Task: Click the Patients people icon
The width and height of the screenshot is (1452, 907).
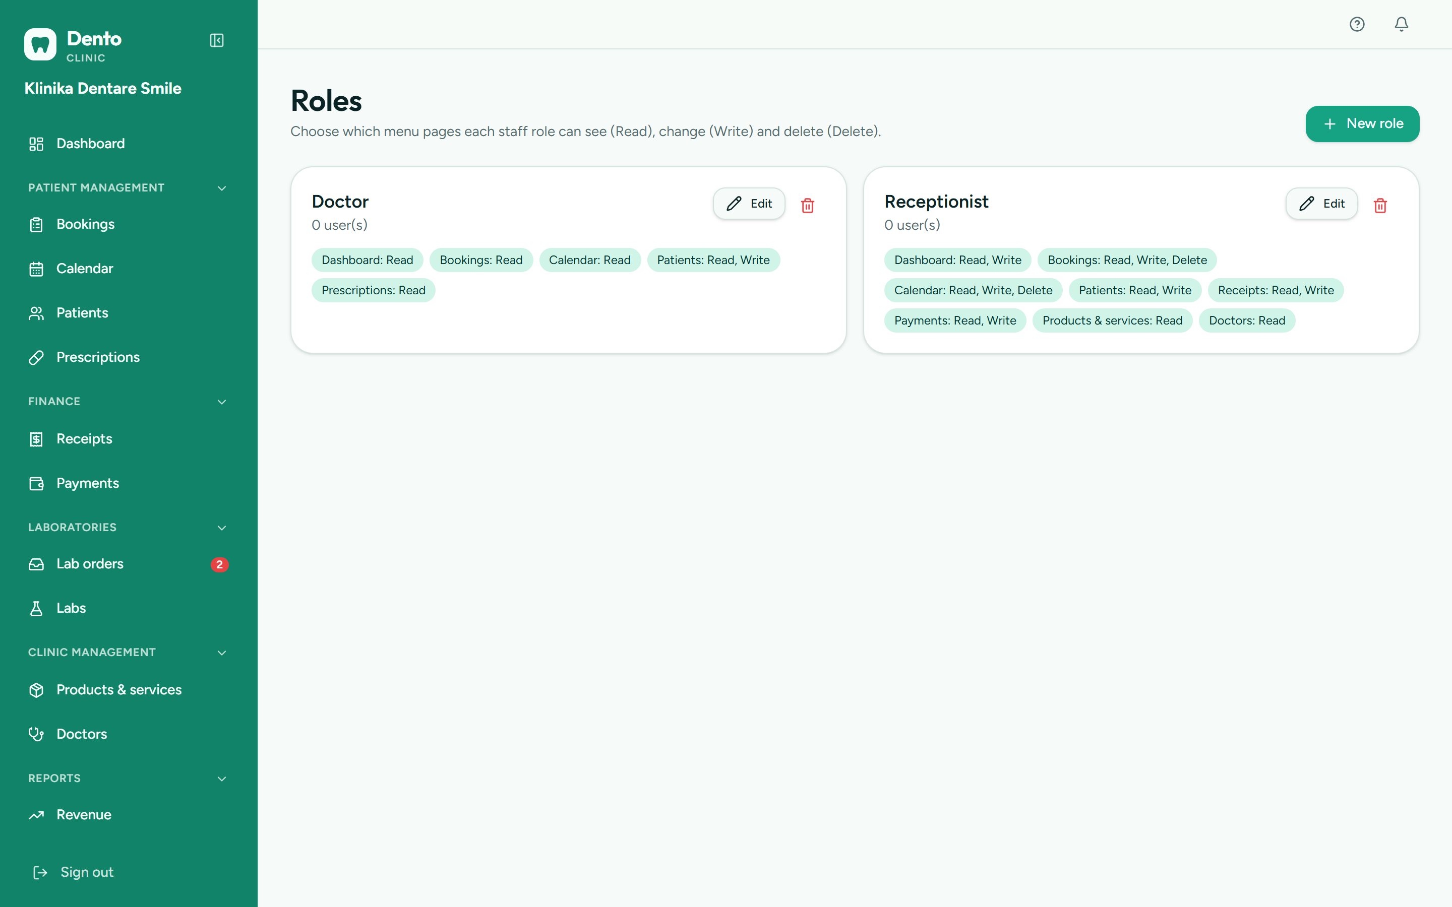Action: [36, 313]
